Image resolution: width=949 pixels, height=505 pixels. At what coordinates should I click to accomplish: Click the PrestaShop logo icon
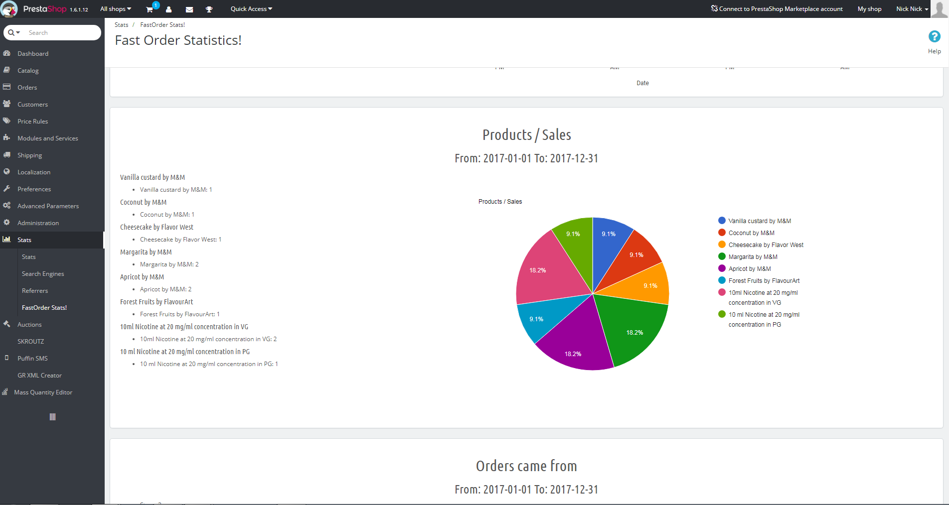[9, 9]
